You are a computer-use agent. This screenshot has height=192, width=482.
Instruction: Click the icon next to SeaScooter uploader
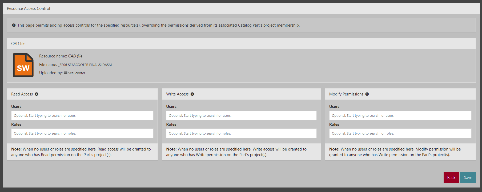pos(65,73)
